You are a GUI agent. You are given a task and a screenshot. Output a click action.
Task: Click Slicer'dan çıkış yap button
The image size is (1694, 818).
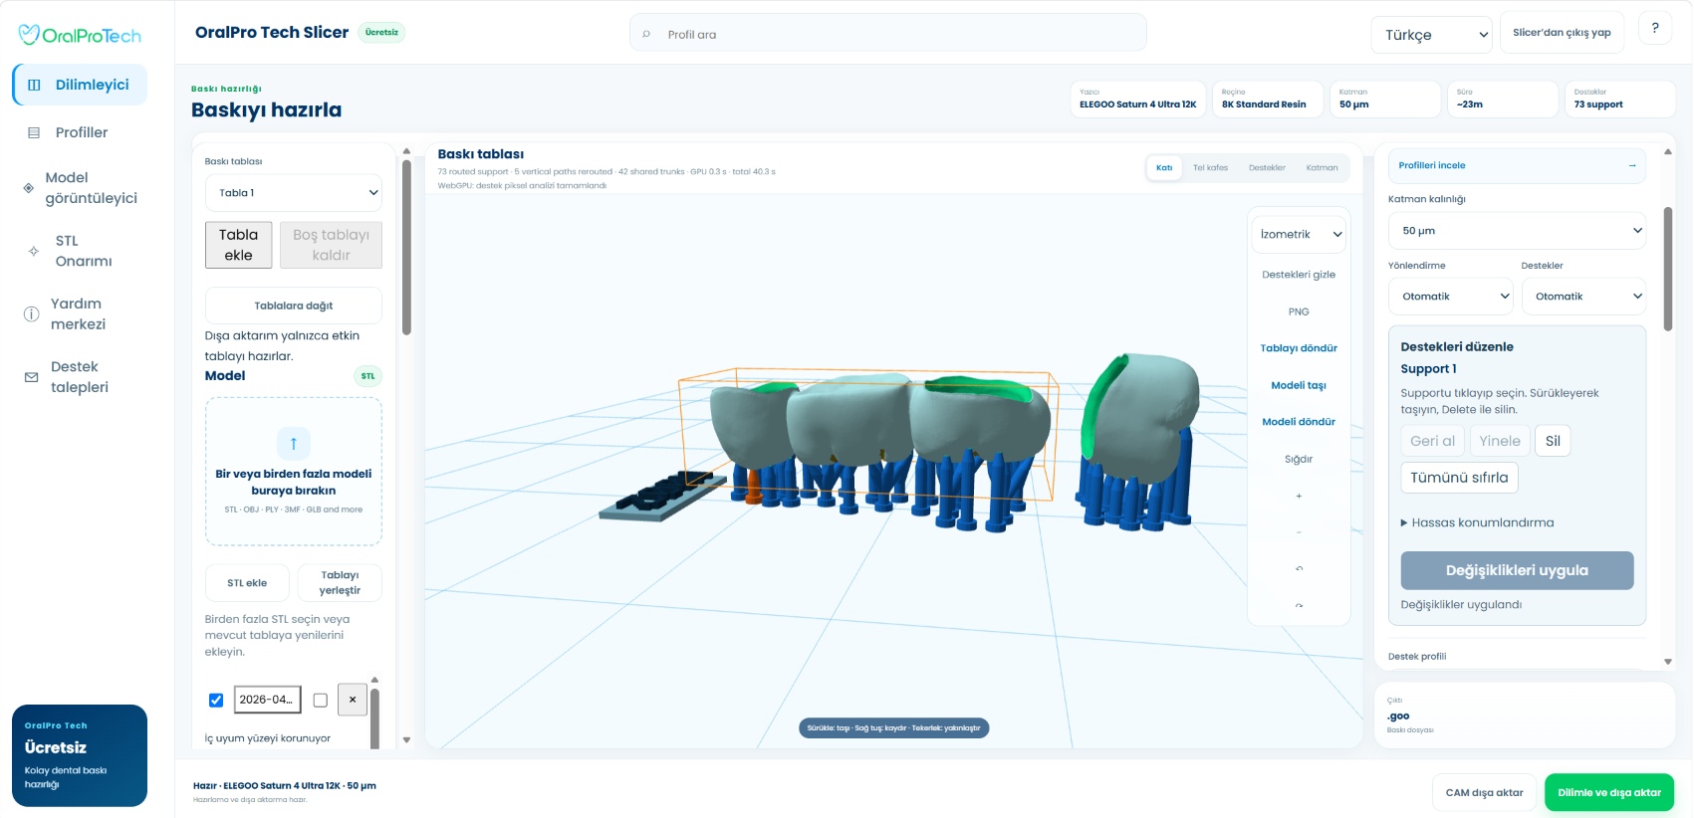tap(1562, 33)
